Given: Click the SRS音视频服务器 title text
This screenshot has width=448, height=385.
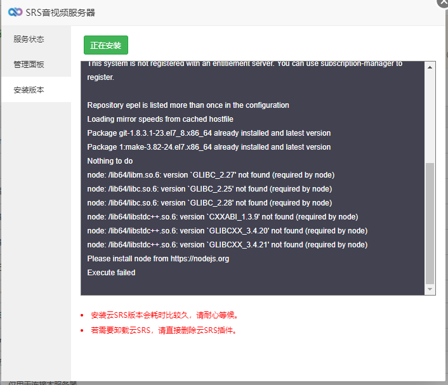Looking at the screenshot, I should (x=60, y=13).
